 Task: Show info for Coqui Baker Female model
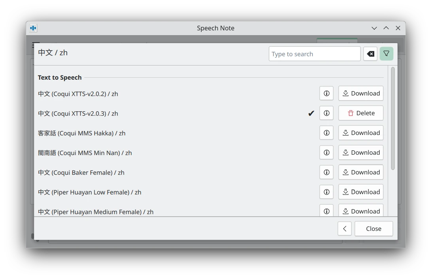(x=326, y=172)
